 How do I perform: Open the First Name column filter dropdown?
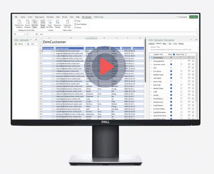pyautogui.click(x=96, y=48)
